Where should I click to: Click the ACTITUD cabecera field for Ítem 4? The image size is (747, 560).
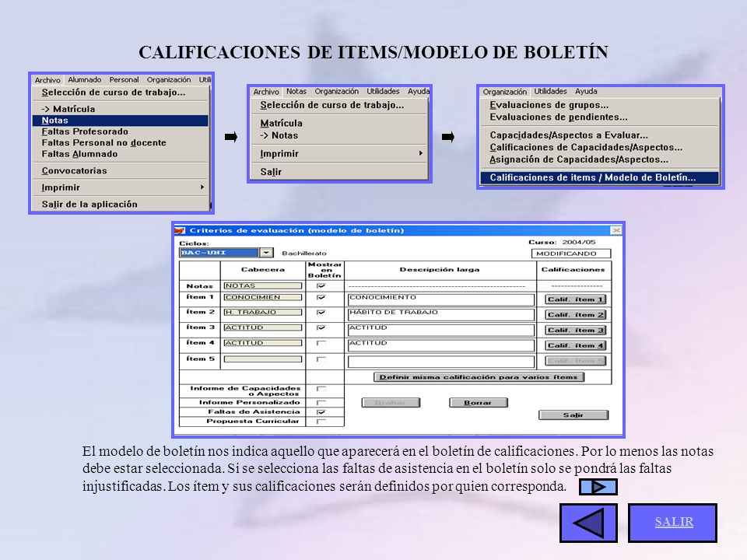(x=263, y=343)
